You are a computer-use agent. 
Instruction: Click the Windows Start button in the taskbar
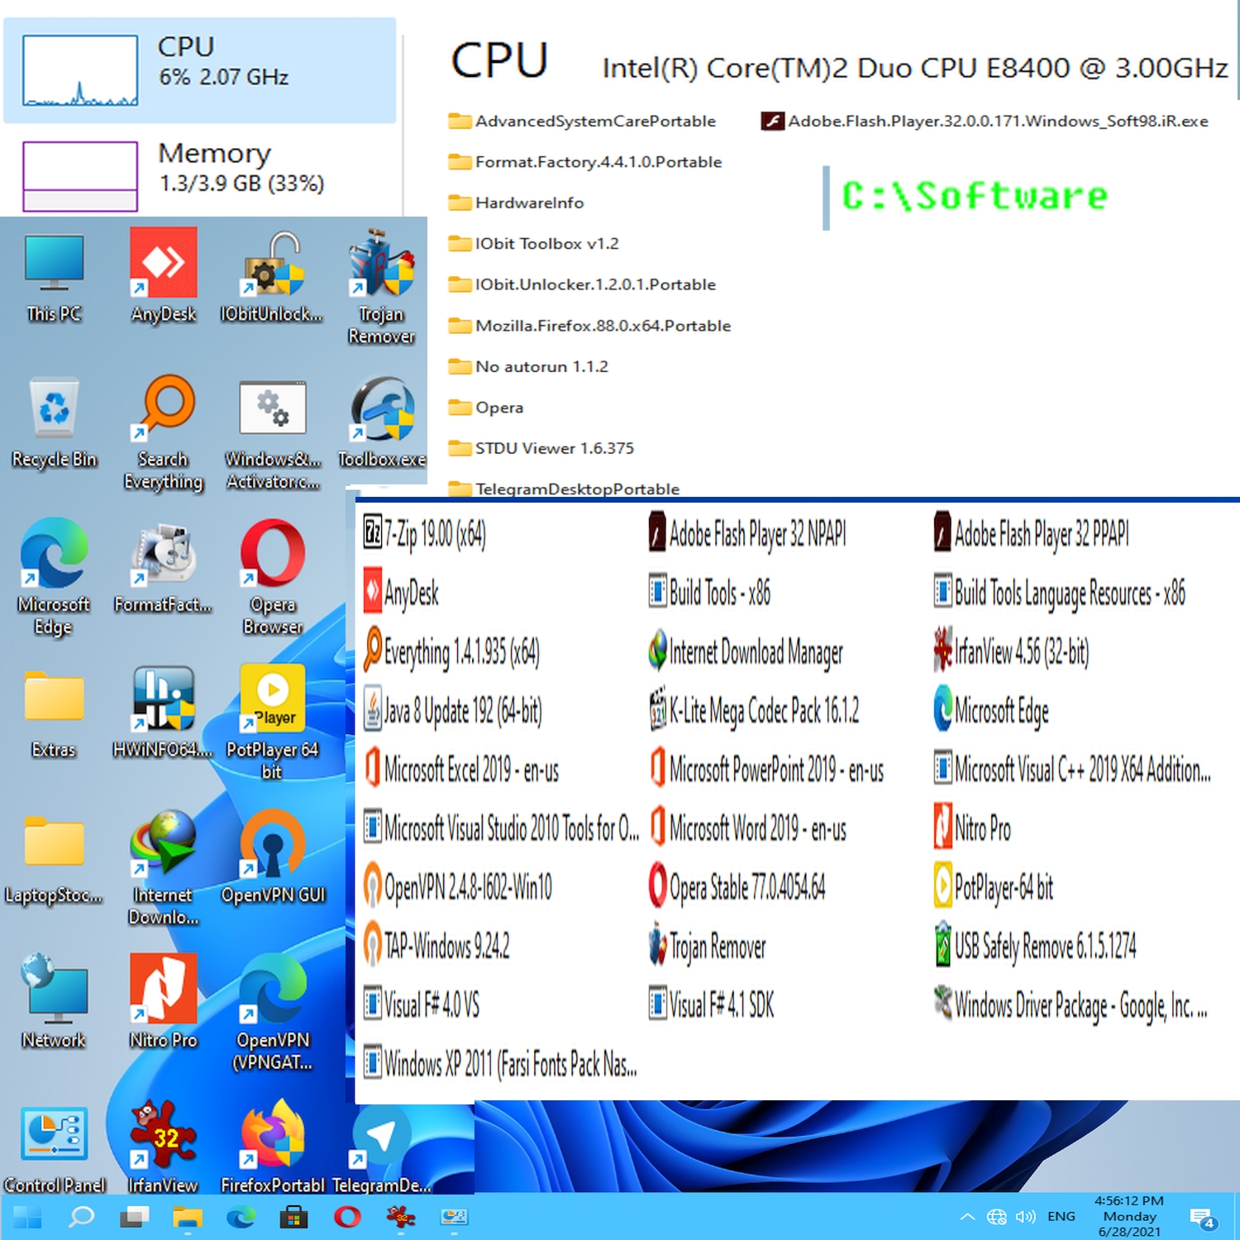(27, 1217)
